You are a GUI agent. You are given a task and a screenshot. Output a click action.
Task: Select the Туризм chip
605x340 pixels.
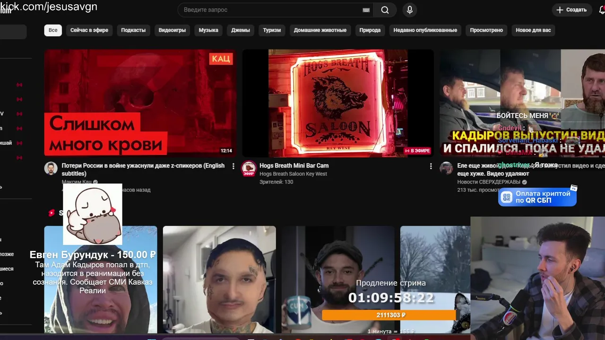tap(272, 30)
